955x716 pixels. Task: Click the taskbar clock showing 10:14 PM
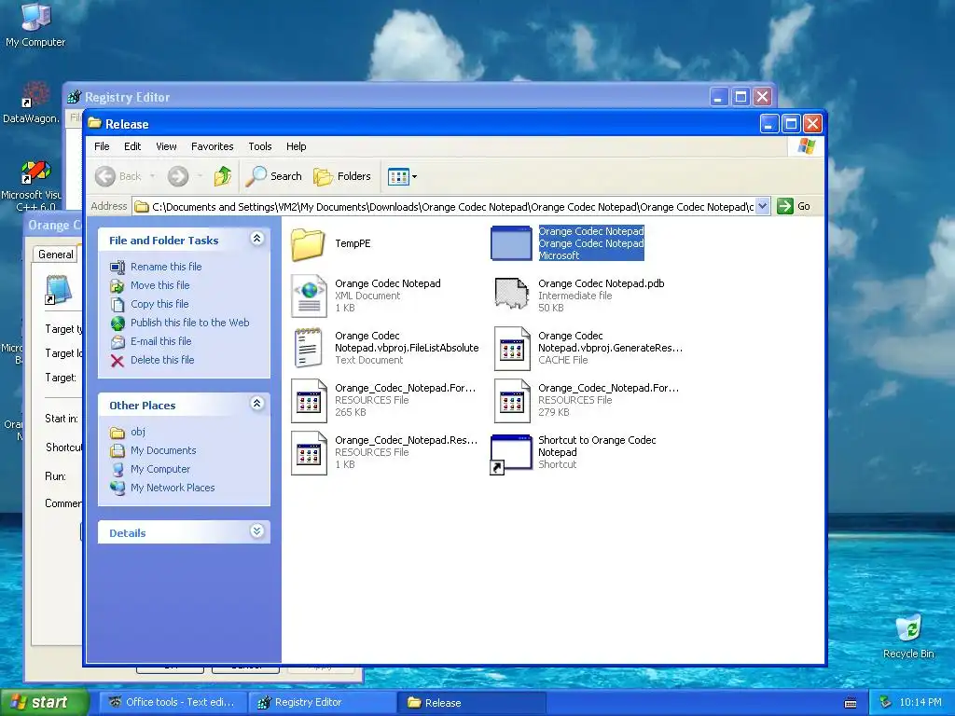point(920,703)
